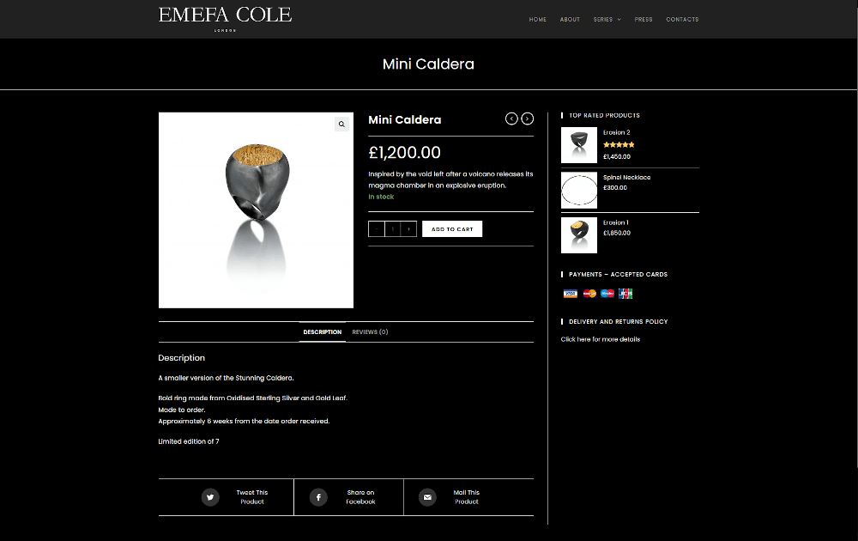Viewport: 858px width, 541px height.
Task: Click the Spinel Necklace product link
Action: (x=626, y=178)
